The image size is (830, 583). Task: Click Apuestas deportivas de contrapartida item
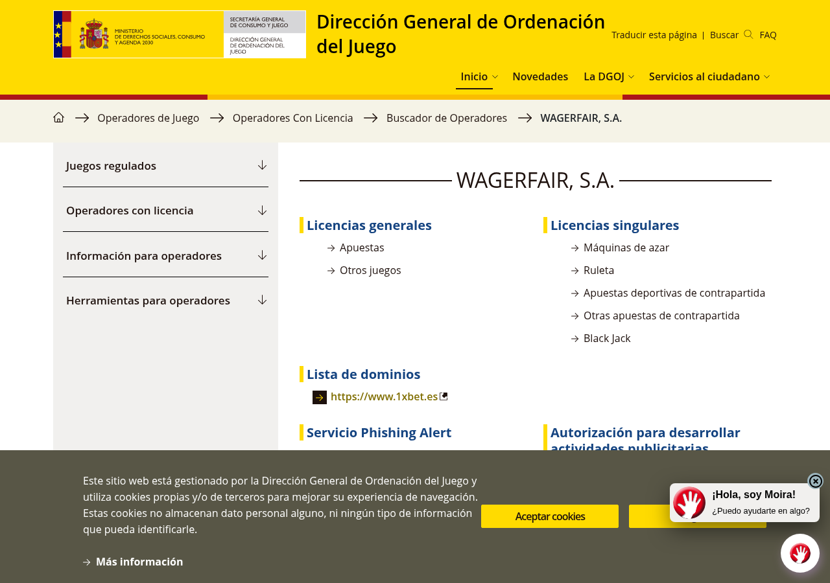tap(674, 293)
